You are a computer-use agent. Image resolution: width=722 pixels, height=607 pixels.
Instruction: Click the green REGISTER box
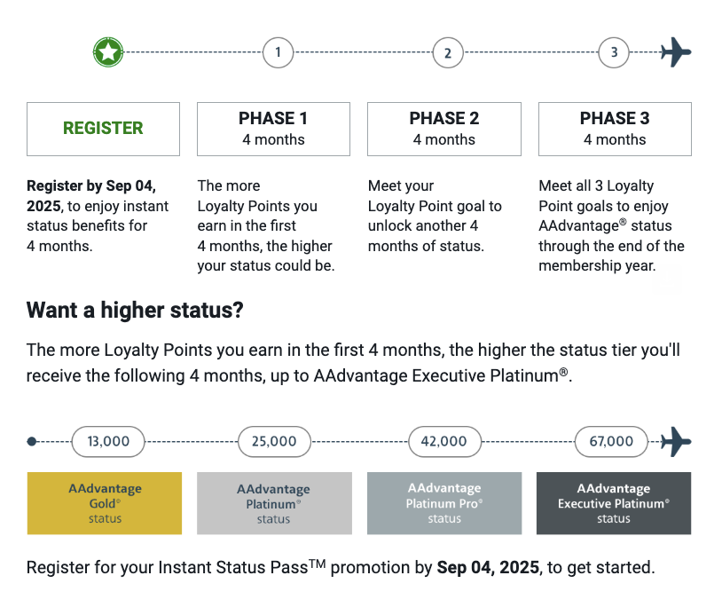[103, 129]
